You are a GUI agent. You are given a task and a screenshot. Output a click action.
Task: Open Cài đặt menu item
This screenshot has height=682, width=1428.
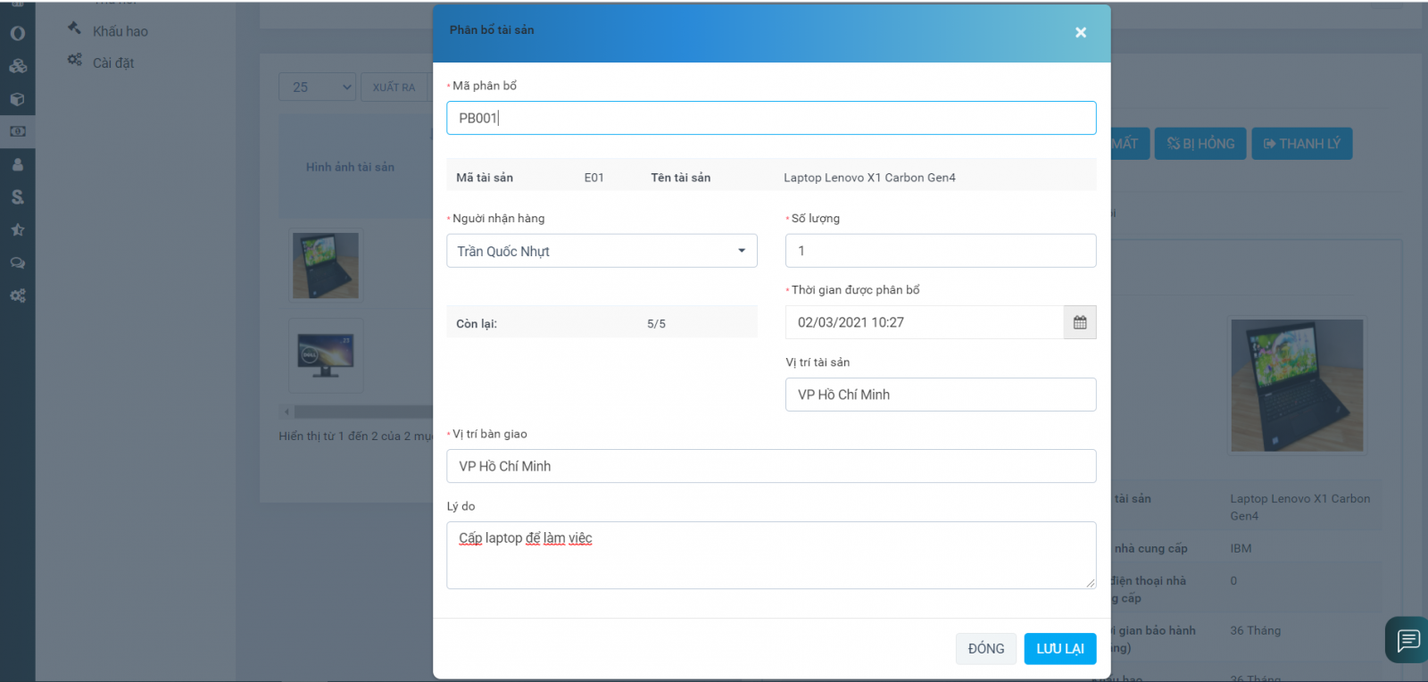tap(112, 62)
